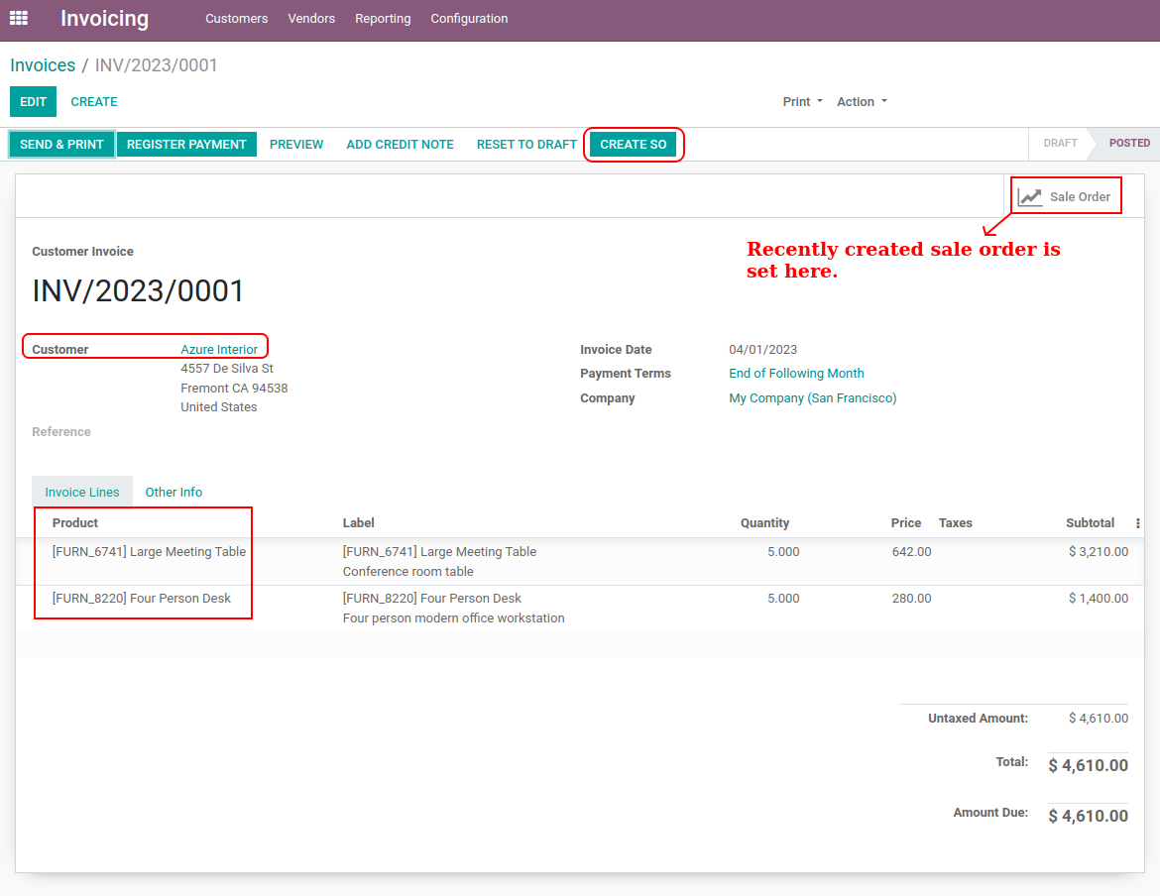
Task: Open the Reporting menu
Action: click(x=383, y=19)
